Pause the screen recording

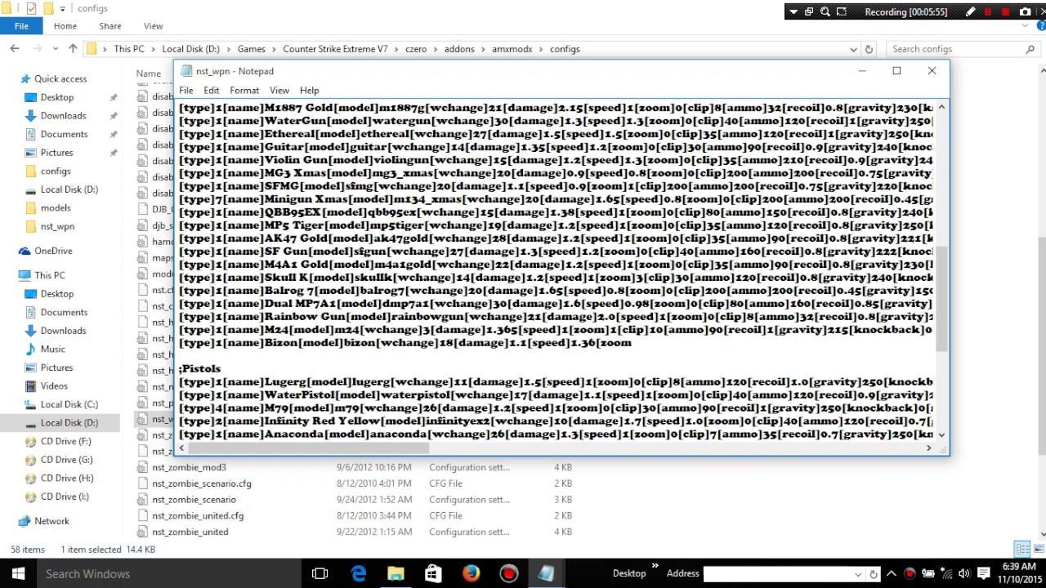click(988, 12)
